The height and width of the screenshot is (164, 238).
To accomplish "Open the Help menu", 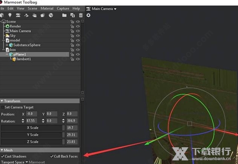I will click(x=76, y=8).
